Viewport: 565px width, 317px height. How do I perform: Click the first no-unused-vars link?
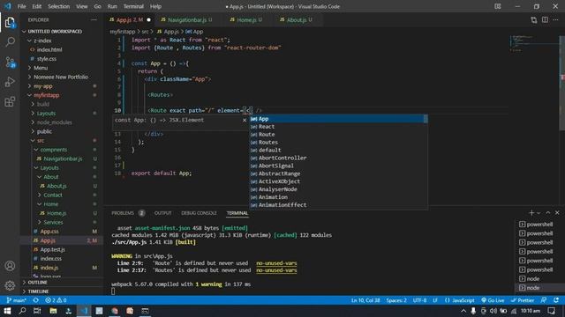276,263
